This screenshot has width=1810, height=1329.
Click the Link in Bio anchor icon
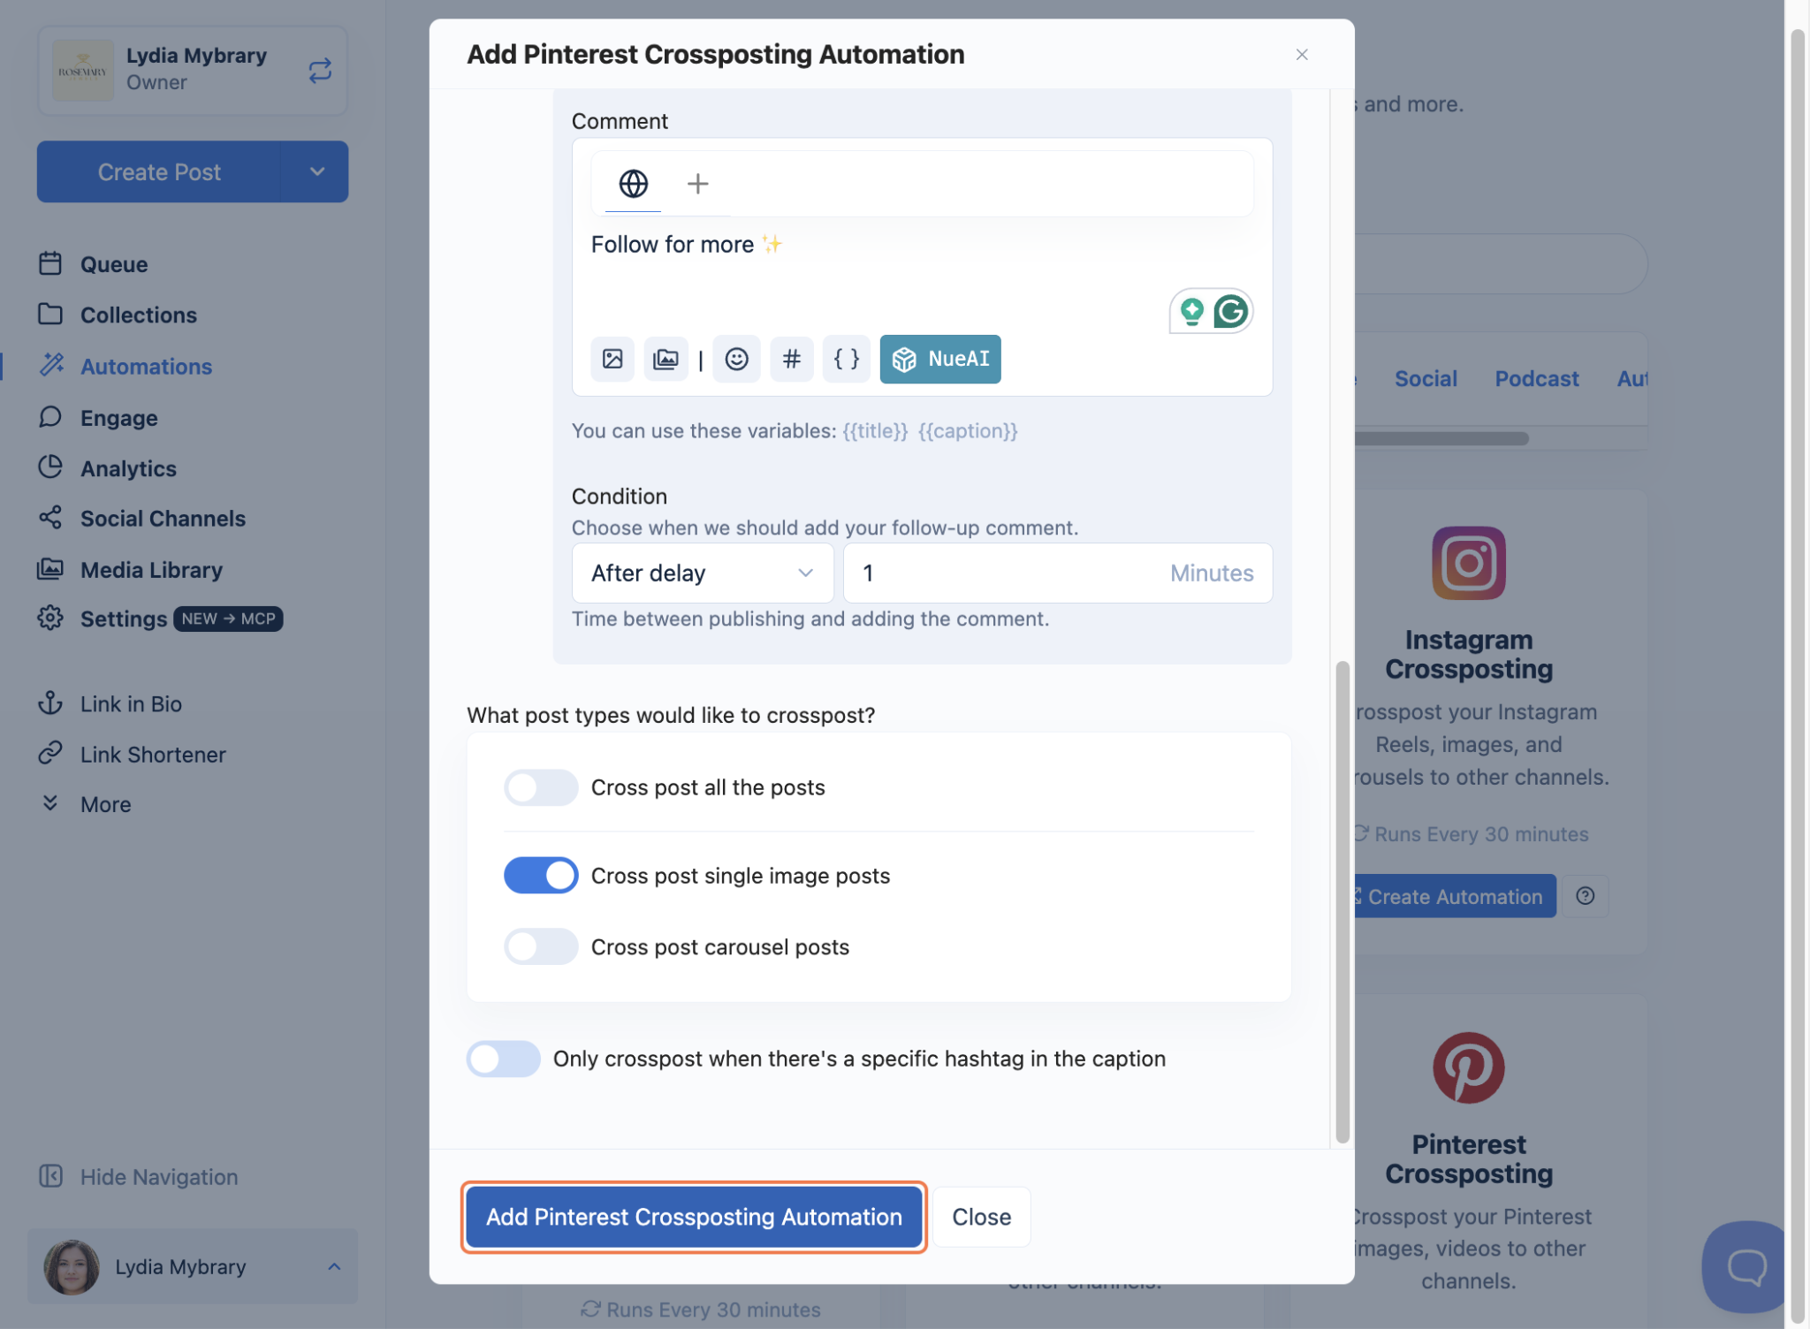coord(50,703)
